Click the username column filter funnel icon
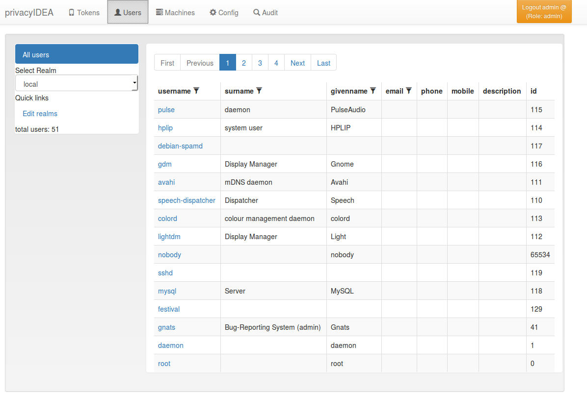The image size is (587, 417). pyautogui.click(x=196, y=91)
